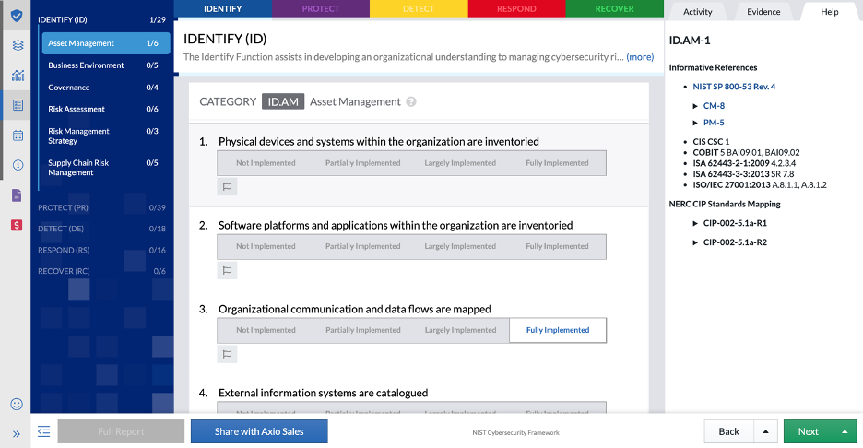The width and height of the screenshot is (863, 448).
Task: Mark data flows mapped as Largely Implemented
Action: point(460,330)
